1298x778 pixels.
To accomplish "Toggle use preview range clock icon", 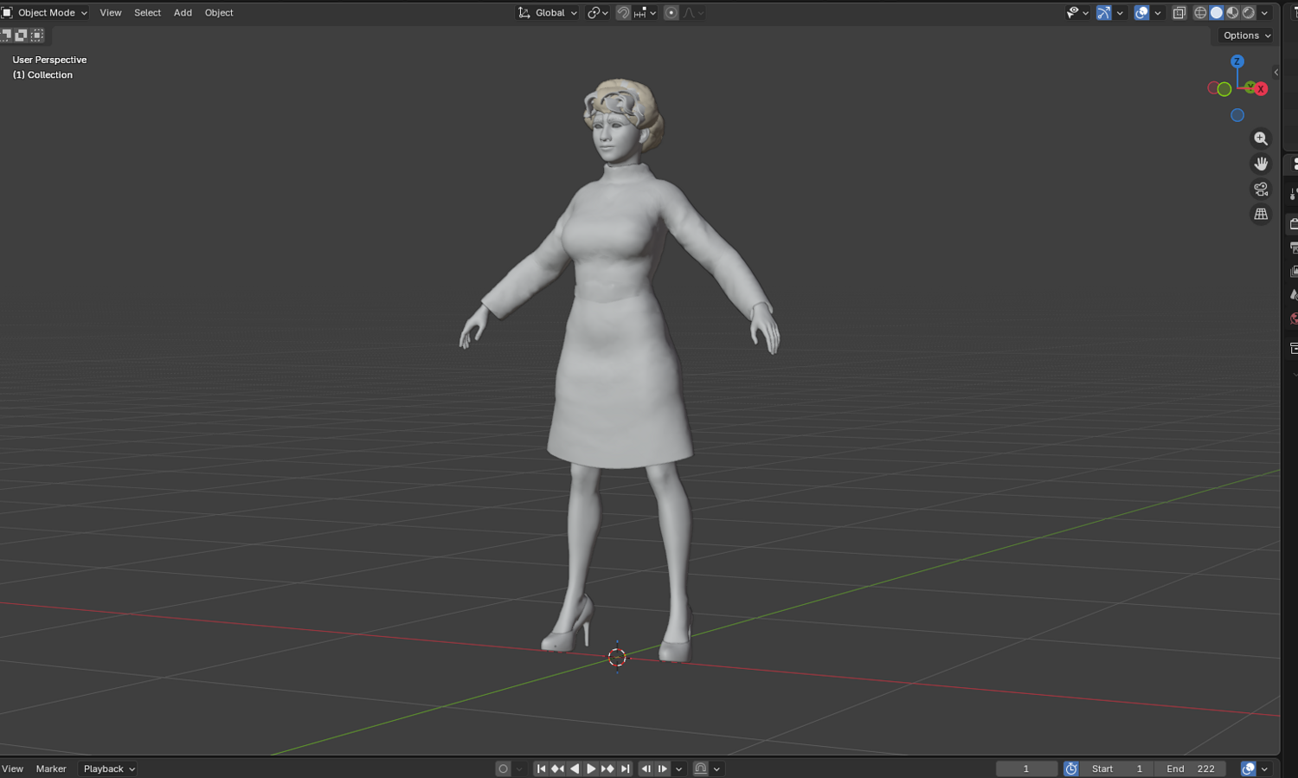I will [x=1071, y=768].
